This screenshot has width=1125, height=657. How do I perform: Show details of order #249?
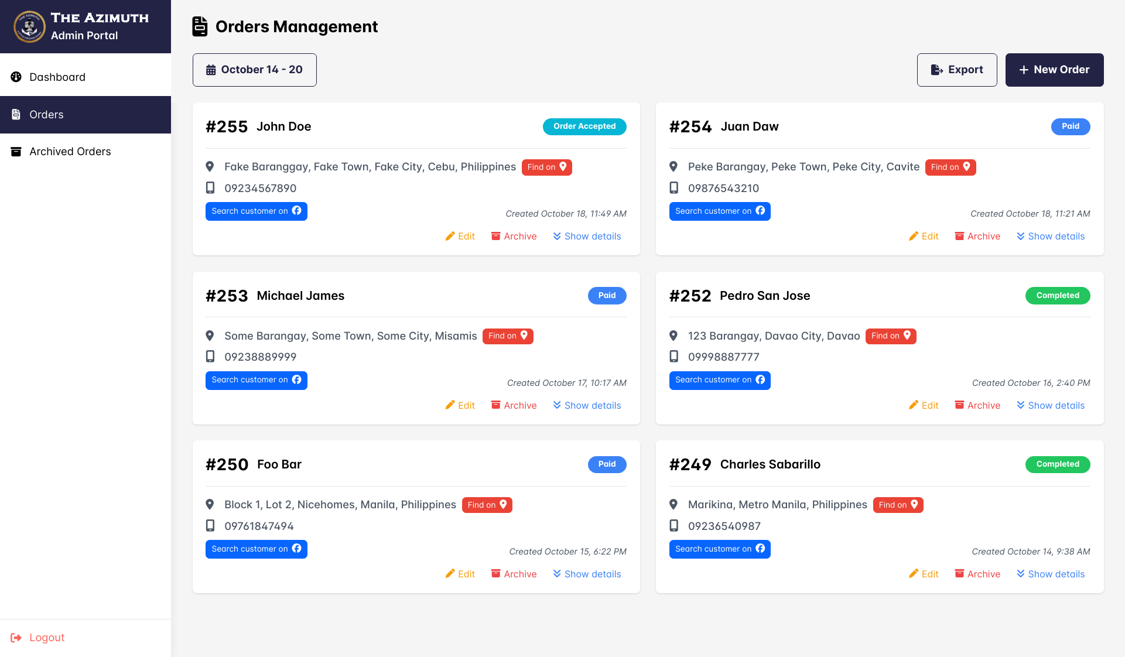pos(1051,574)
